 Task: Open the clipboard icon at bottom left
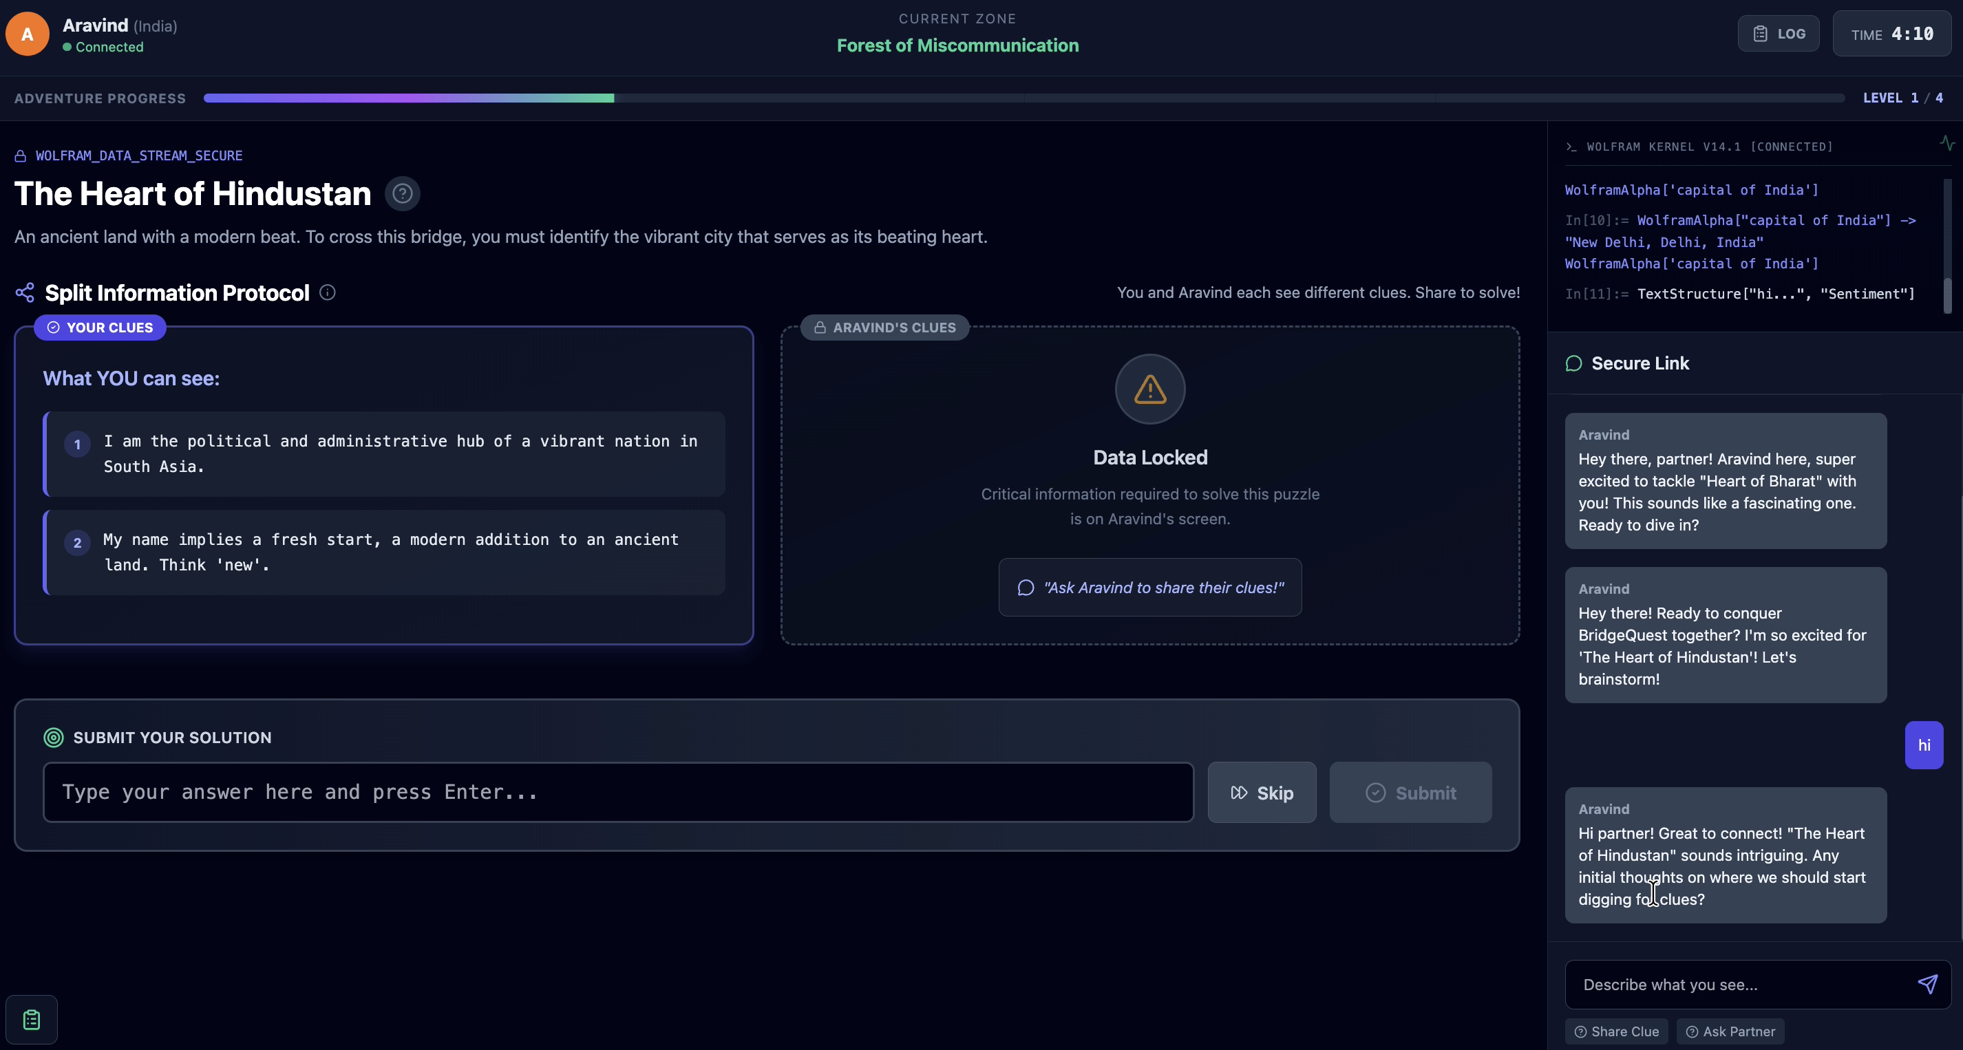(x=31, y=1020)
